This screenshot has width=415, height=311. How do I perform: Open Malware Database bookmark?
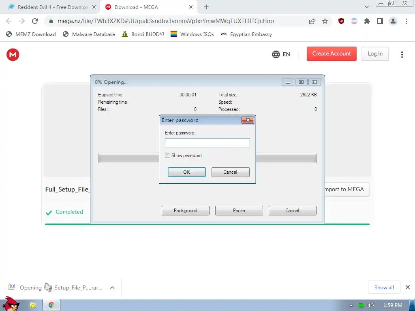[x=89, y=34]
